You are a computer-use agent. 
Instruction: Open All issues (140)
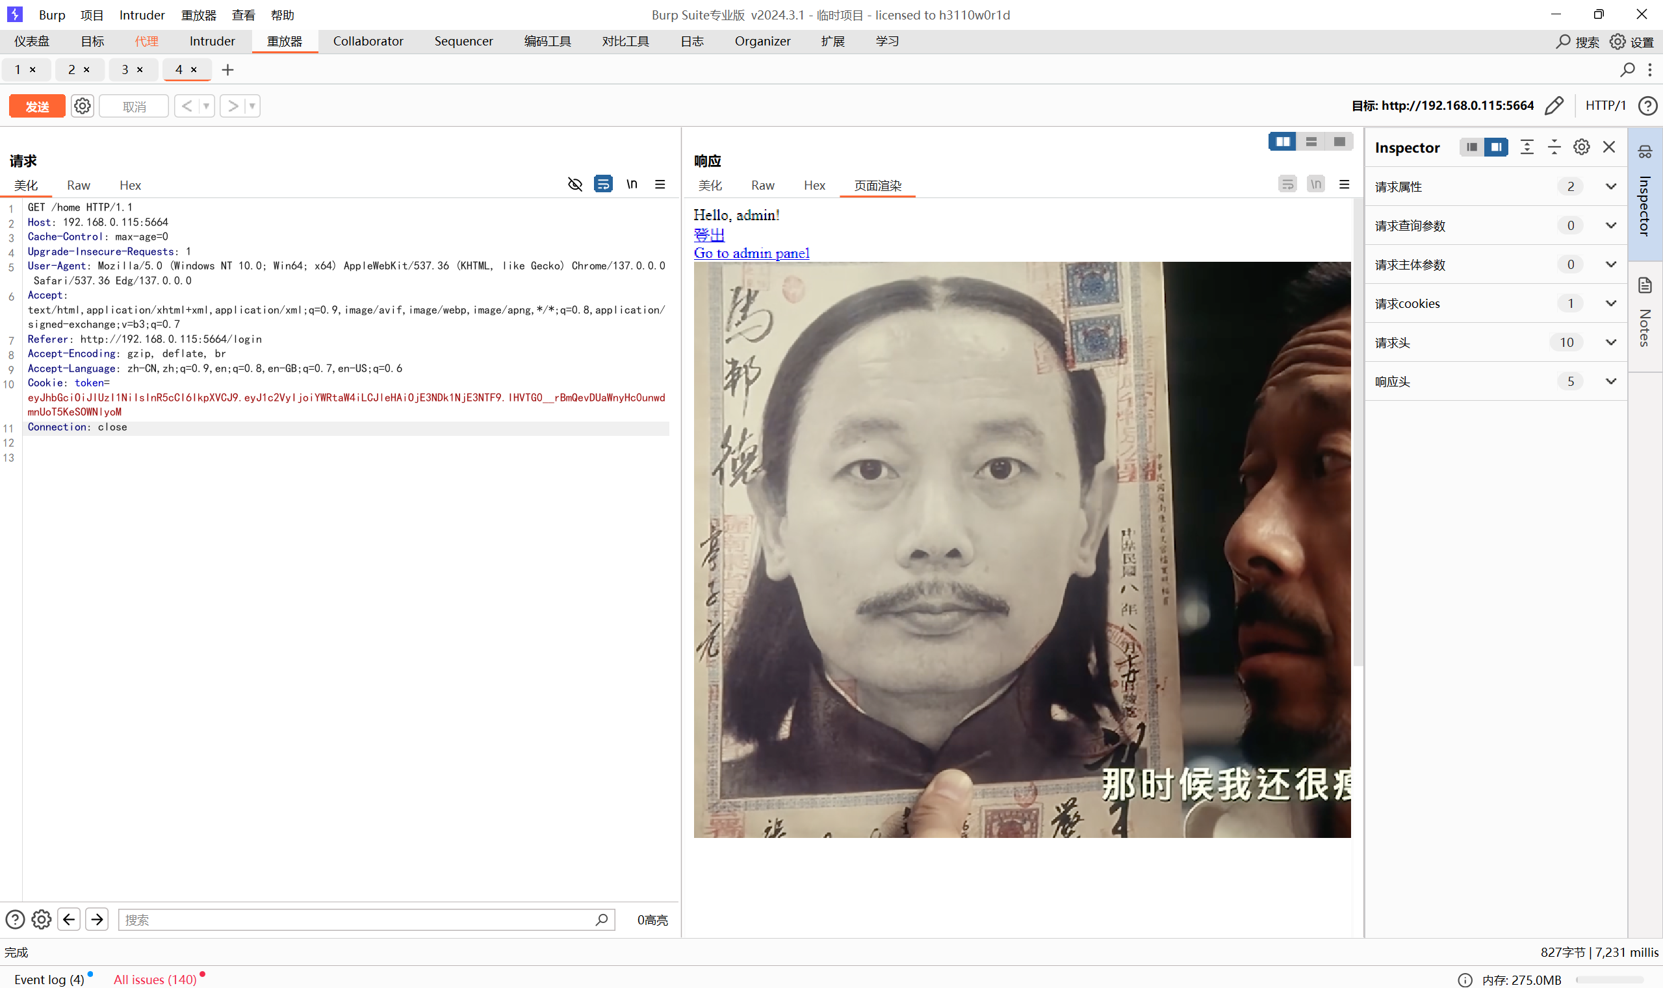point(155,980)
